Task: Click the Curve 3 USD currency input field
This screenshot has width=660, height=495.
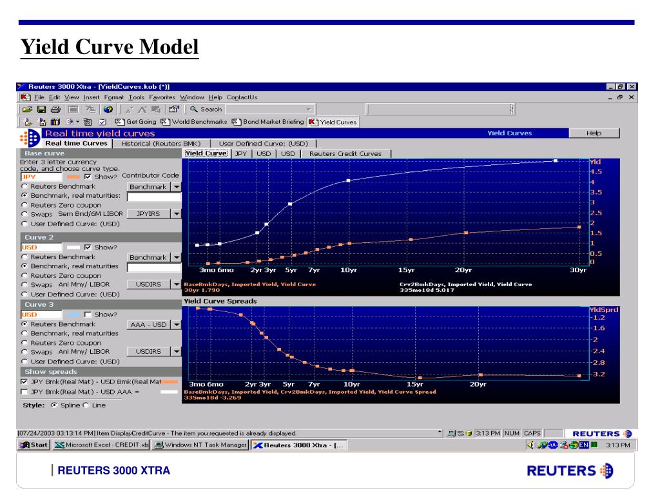Action: click(x=41, y=315)
